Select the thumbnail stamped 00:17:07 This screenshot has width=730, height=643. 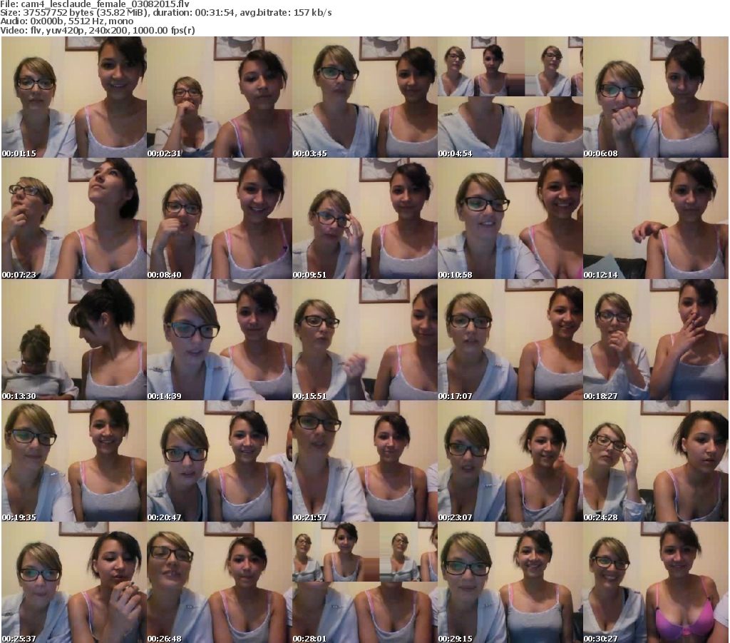tap(510, 340)
